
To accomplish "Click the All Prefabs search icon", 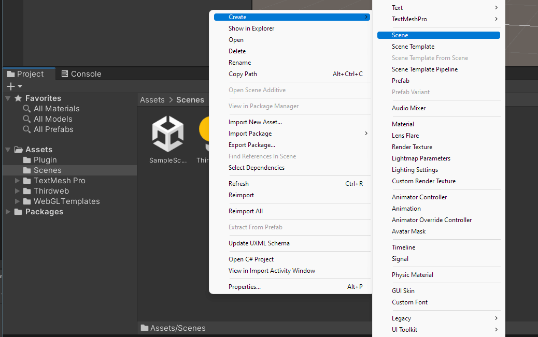I will pos(27,129).
